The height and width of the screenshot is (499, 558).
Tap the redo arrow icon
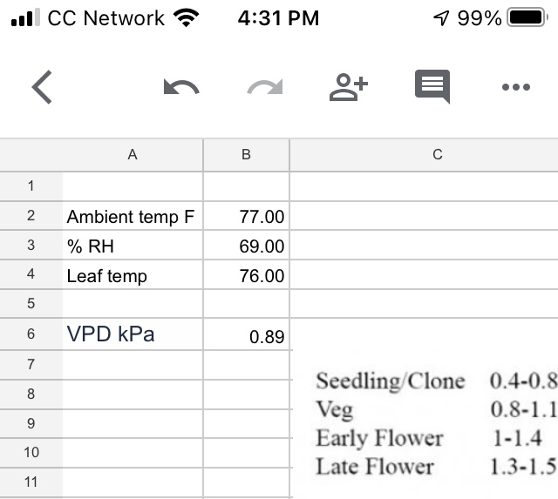[x=265, y=87]
